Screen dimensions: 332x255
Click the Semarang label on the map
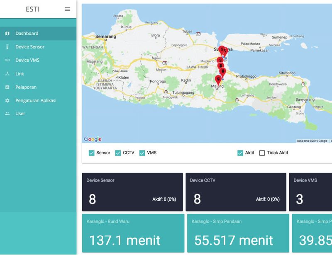(106, 36)
